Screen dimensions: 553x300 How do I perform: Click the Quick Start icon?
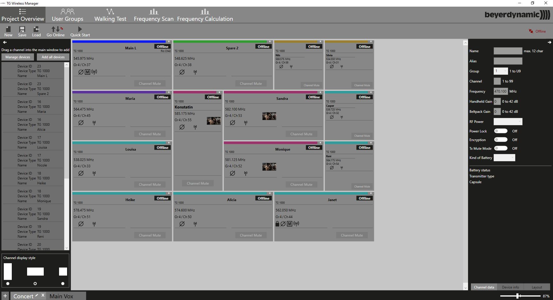coord(80,31)
